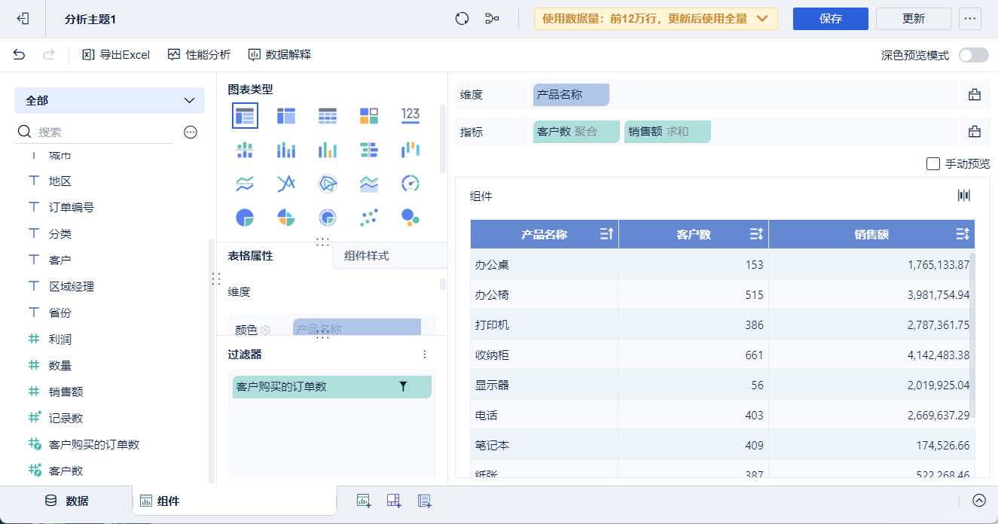Switch to the 组件样式 tab
The image size is (998, 524).
pyautogui.click(x=367, y=256)
